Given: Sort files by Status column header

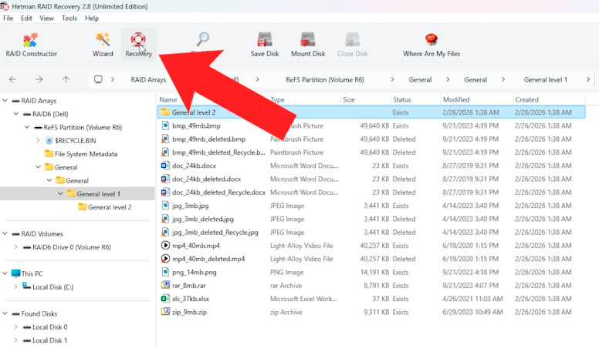Looking at the screenshot, I should click(402, 99).
